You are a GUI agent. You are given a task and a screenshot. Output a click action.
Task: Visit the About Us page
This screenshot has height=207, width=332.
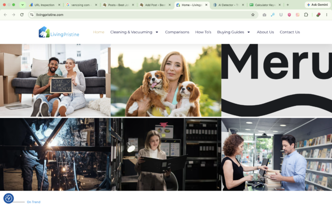point(265,32)
